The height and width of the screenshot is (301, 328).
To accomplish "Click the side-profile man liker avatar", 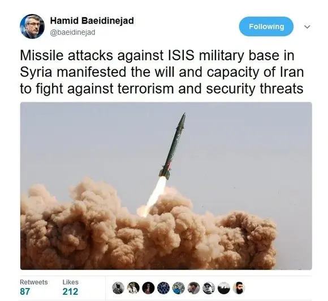I will pos(194,288).
